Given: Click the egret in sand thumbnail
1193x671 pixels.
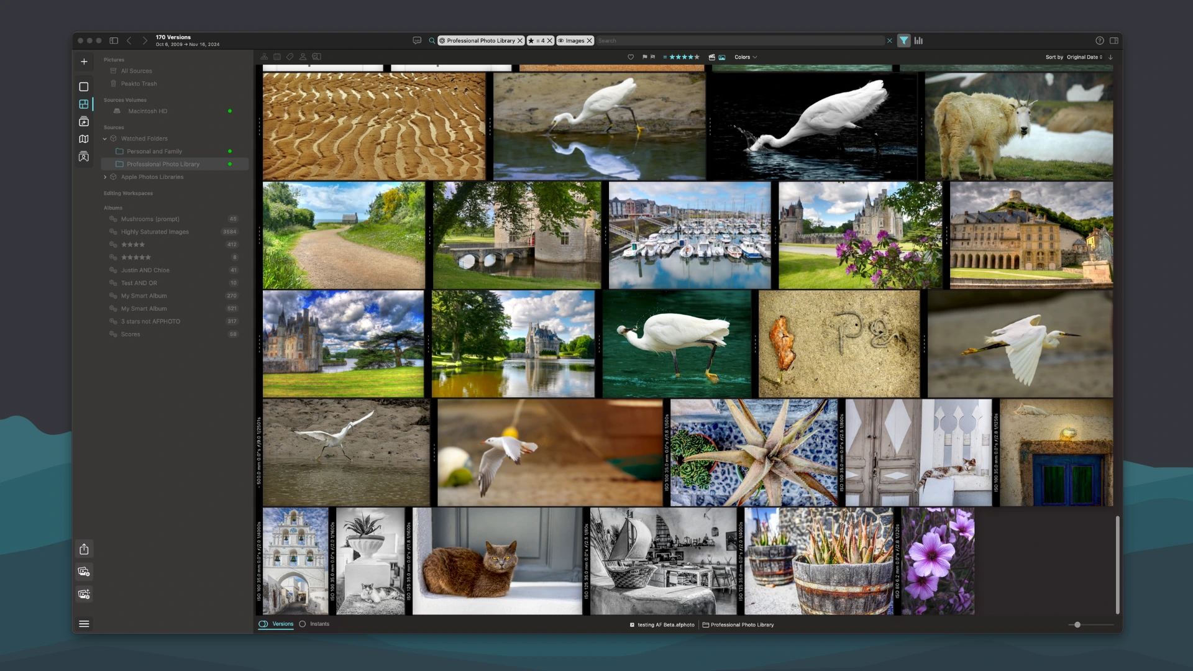Looking at the screenshot, I should tap(345, 452).
